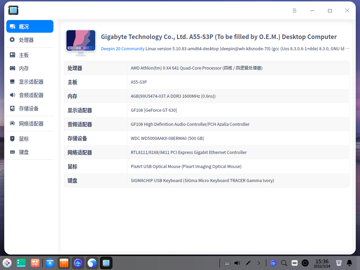This screenshot has height=270, width=360.
Task: Click the 'WDC WD5000AAKX-08ERMA0 (500 GB)' value
Action: tap(167, 138)
